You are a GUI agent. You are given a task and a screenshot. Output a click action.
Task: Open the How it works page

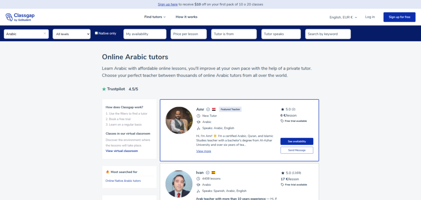tap(186, 17)
